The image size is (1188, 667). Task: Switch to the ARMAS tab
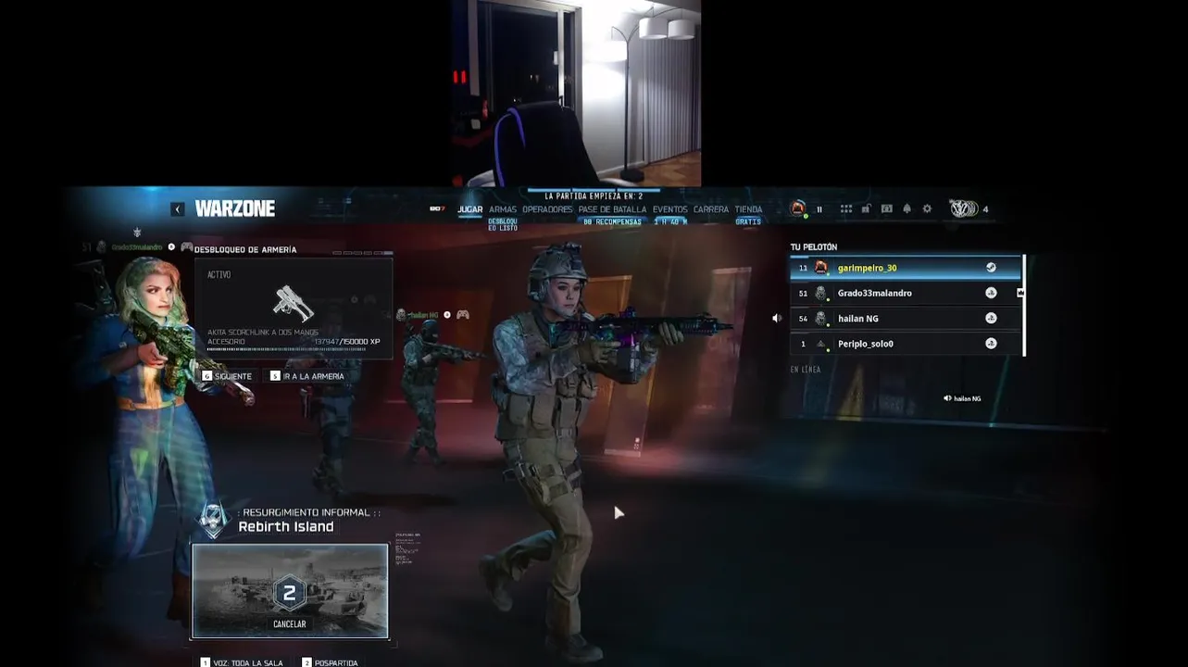503,209
